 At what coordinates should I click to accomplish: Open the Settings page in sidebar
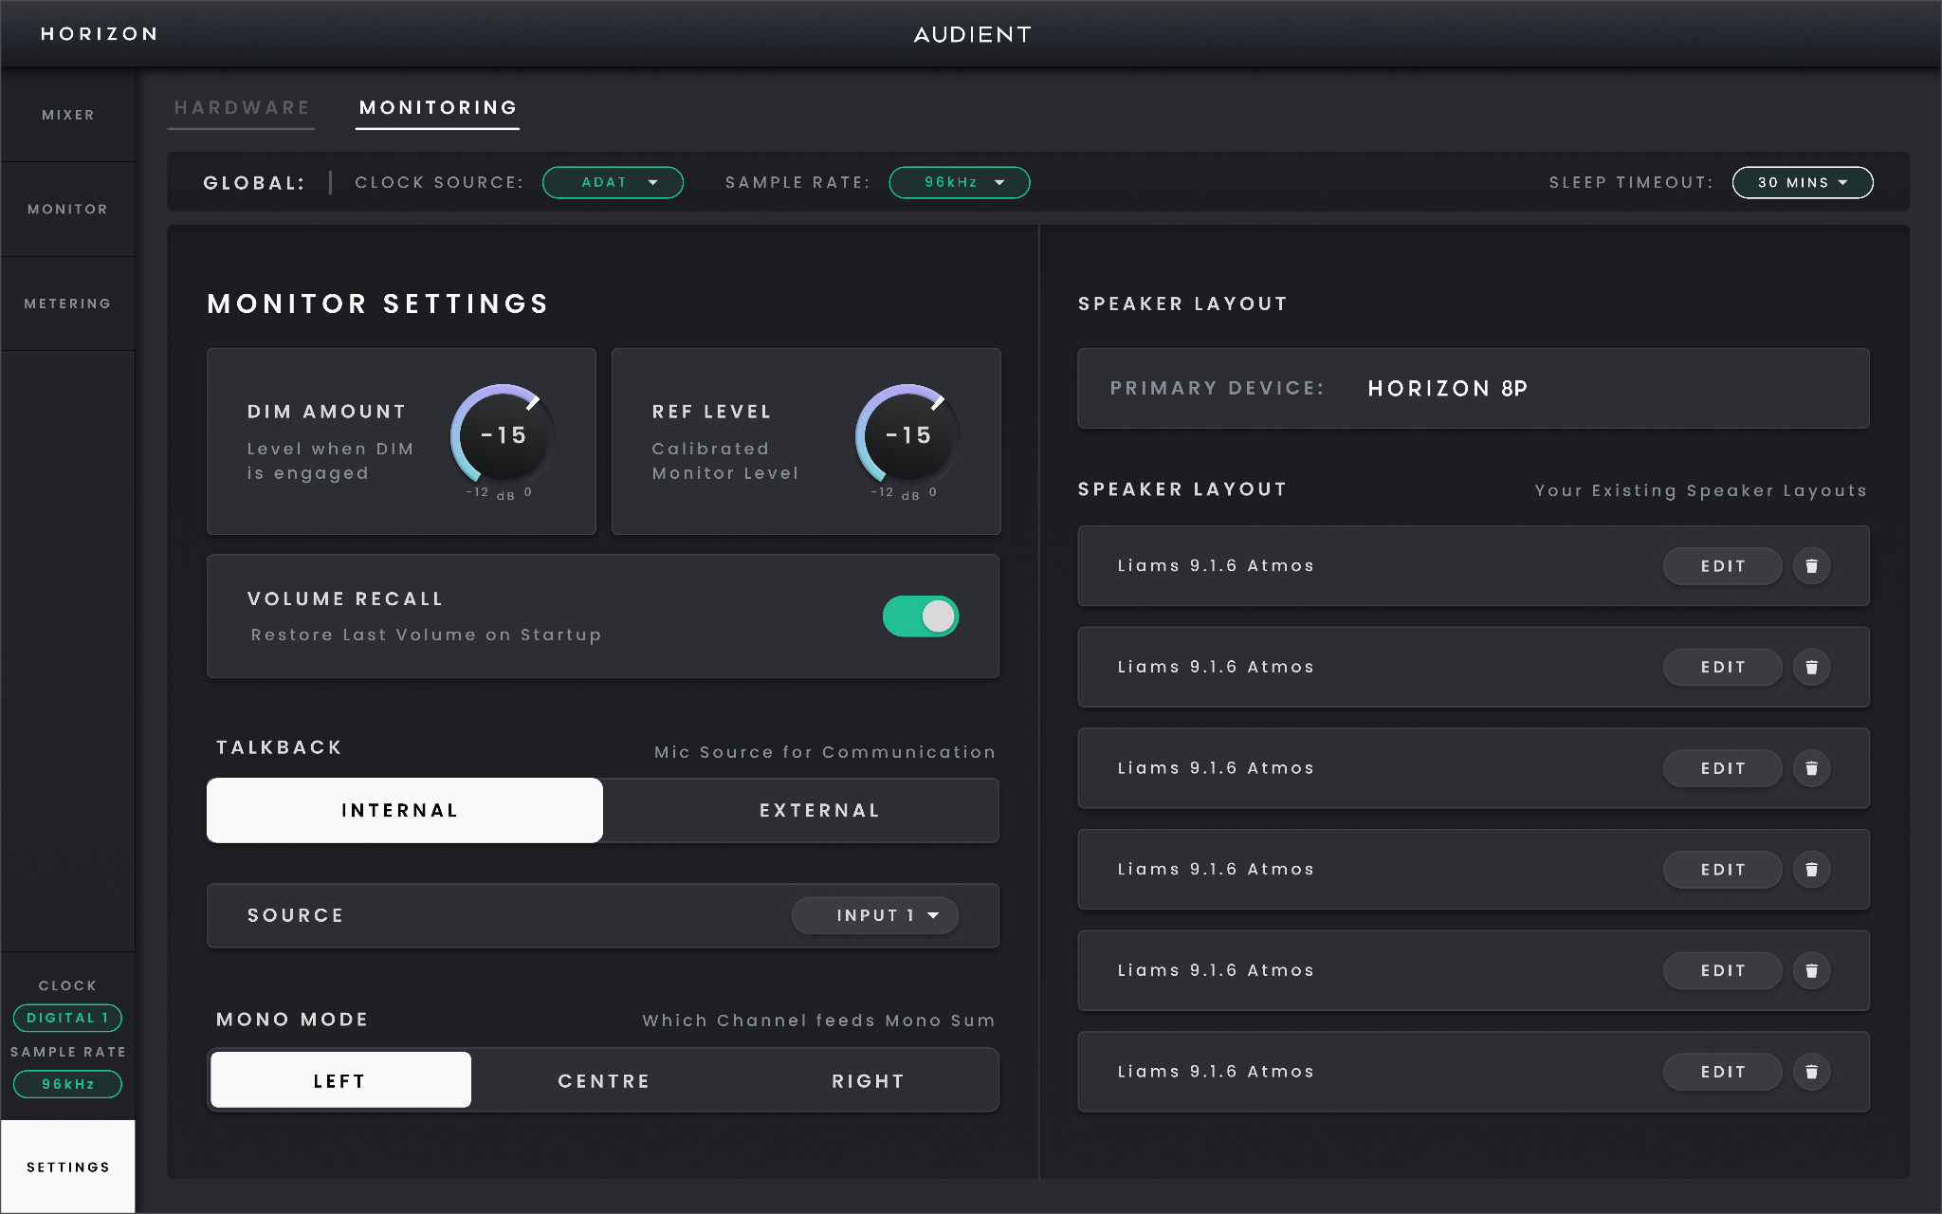(x=68, y=1167)
